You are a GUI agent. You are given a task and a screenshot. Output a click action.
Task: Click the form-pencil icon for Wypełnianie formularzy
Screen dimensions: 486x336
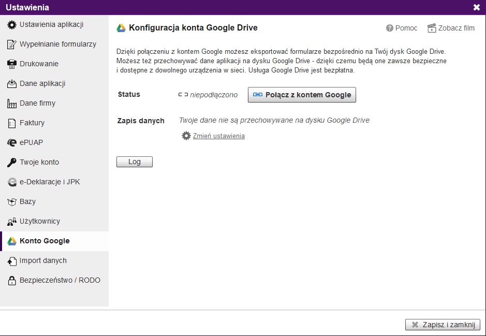tap(12, 45)
